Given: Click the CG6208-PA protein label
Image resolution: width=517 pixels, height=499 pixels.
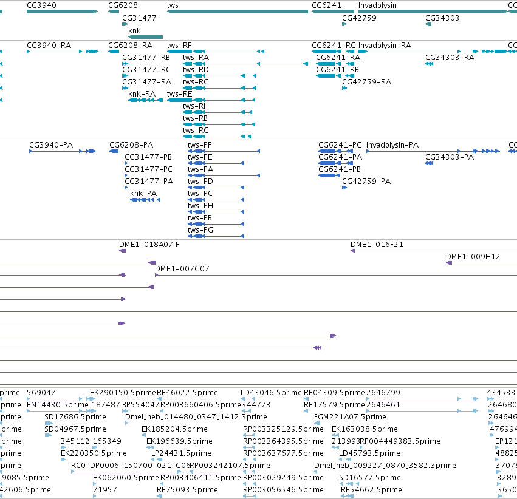Looking at the screenshot, I should tap(131, 145).
